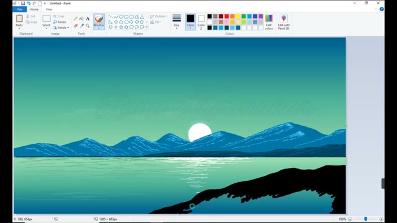Choose the Line shape

pyautogui.click(x=110, y=17)
